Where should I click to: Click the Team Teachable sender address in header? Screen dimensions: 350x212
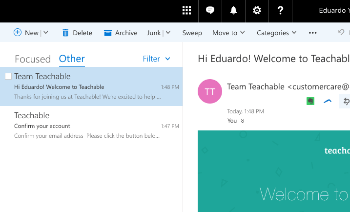click(288, 86)
